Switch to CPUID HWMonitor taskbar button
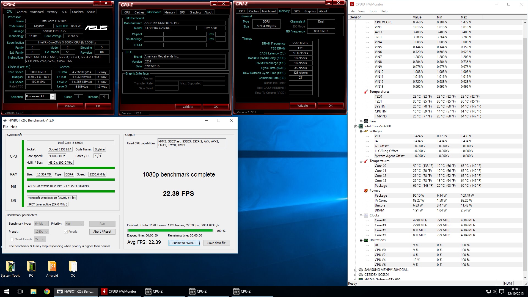 (x=120, y=291)
